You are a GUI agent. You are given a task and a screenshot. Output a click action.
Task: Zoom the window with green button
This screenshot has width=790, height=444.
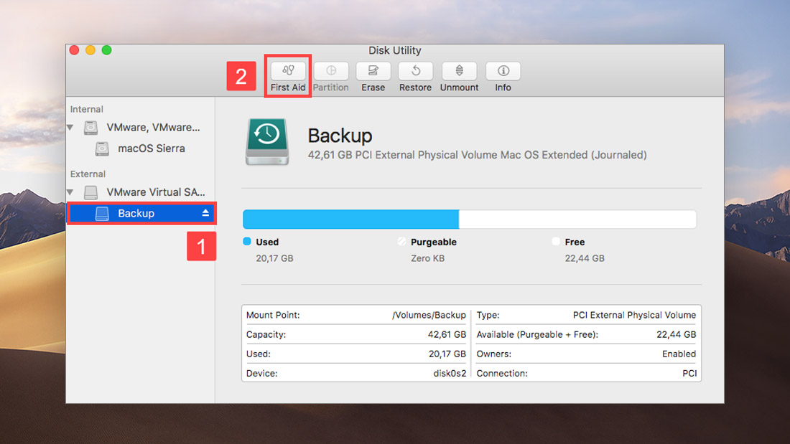click(106, 49)
